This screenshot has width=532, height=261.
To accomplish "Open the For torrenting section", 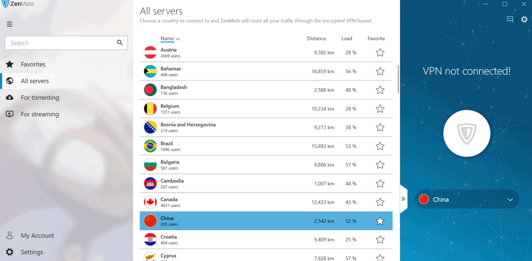I will coord(40,98).
